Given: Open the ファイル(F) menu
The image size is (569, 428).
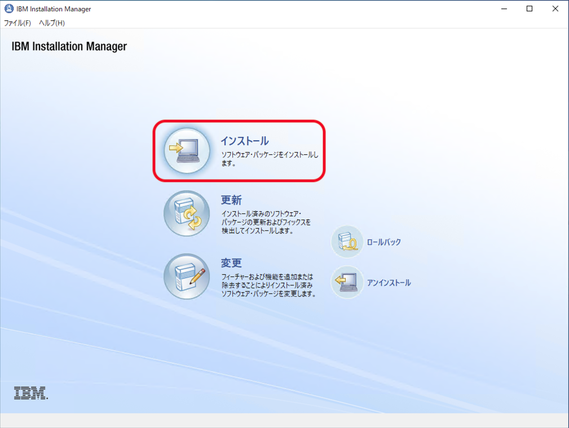Looking at the screenshot, I should pos(17,23).
